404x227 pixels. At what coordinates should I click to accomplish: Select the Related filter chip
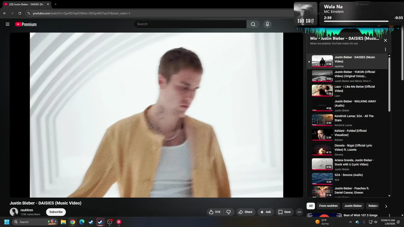[373, 206]
